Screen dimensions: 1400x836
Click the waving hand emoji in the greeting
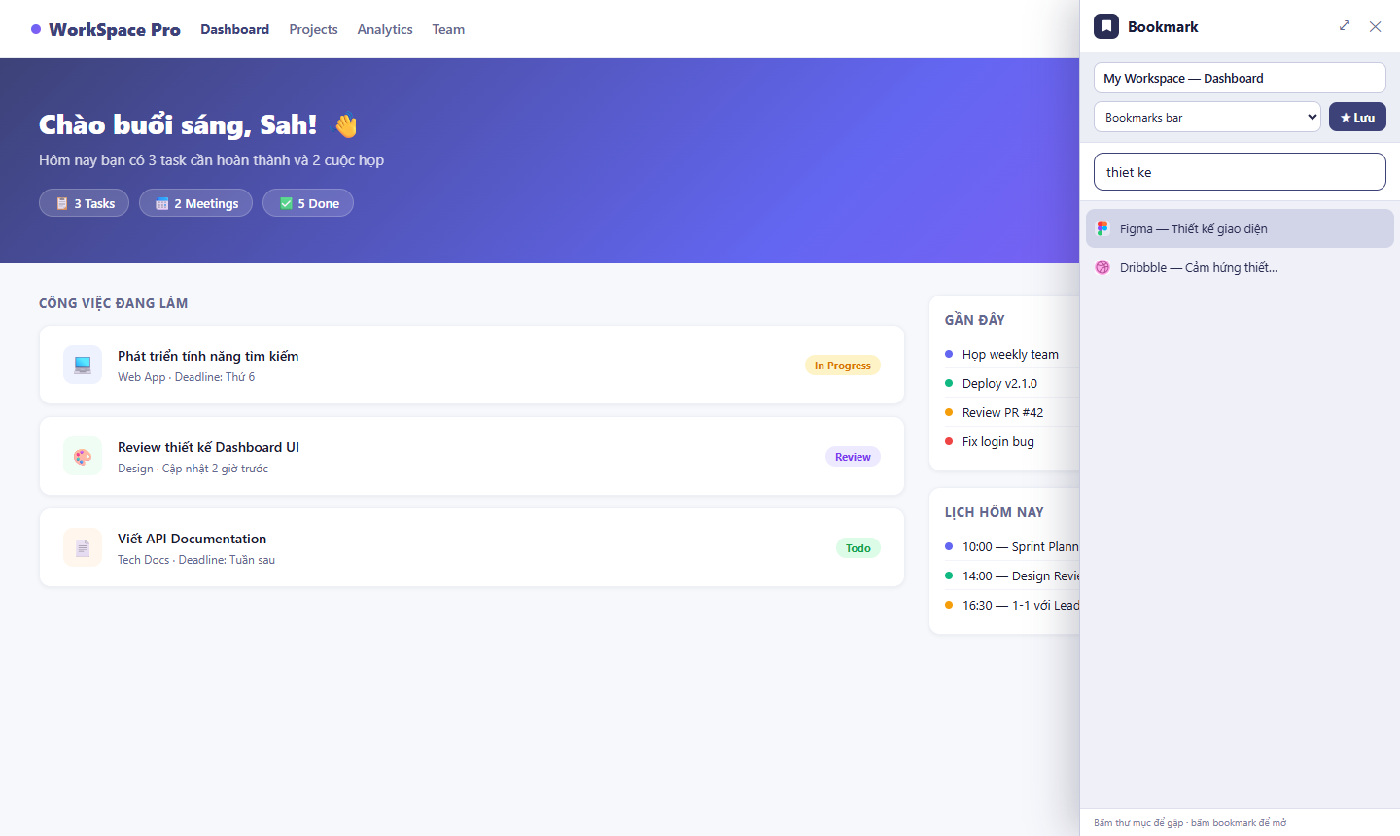coord(346,125)
